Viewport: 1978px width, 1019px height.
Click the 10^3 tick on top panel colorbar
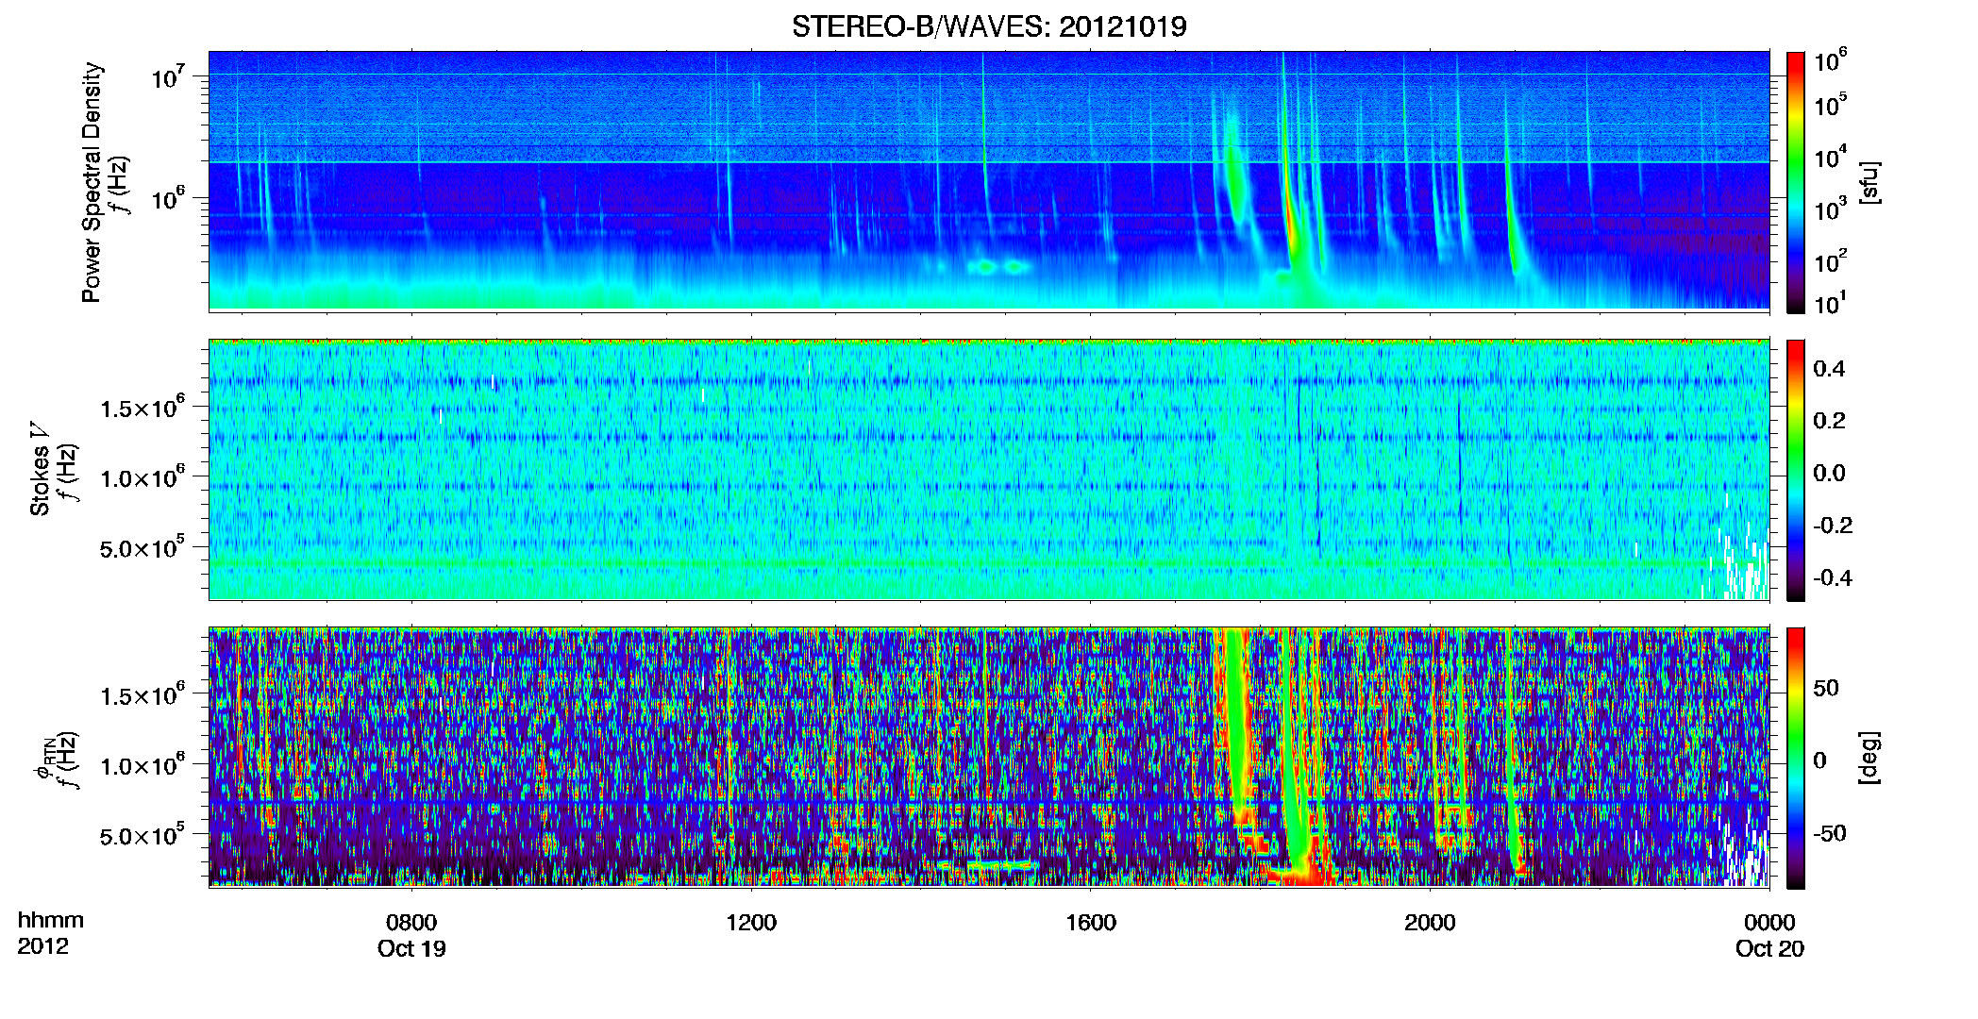tap(1830, 209)
